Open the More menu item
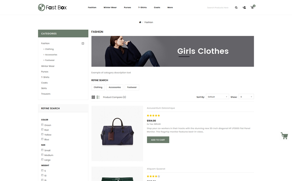This screenshot has height=181, width=292. (170, 8)
